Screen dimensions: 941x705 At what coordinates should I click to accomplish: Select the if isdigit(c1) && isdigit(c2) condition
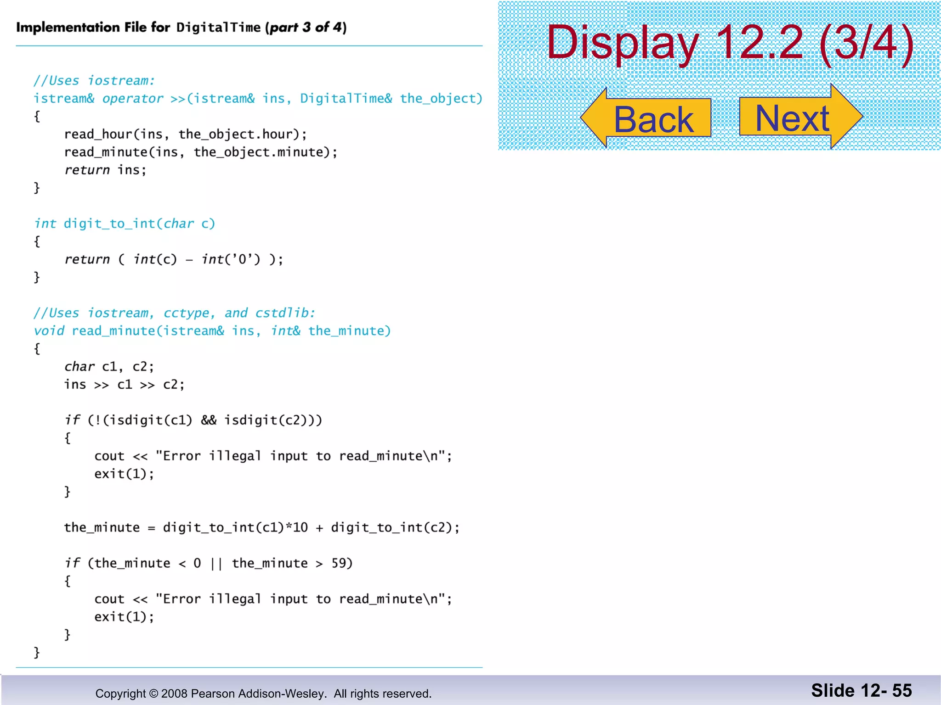[x=193, y=420]
